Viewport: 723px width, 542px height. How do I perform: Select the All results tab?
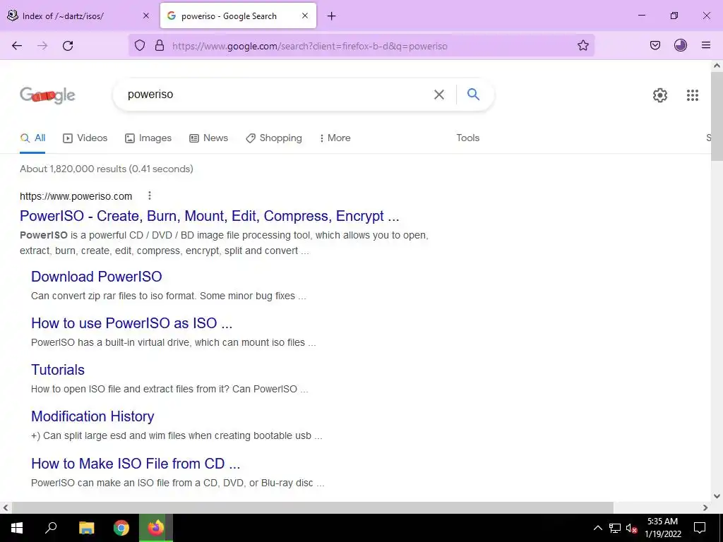click(x=32, y=138)
